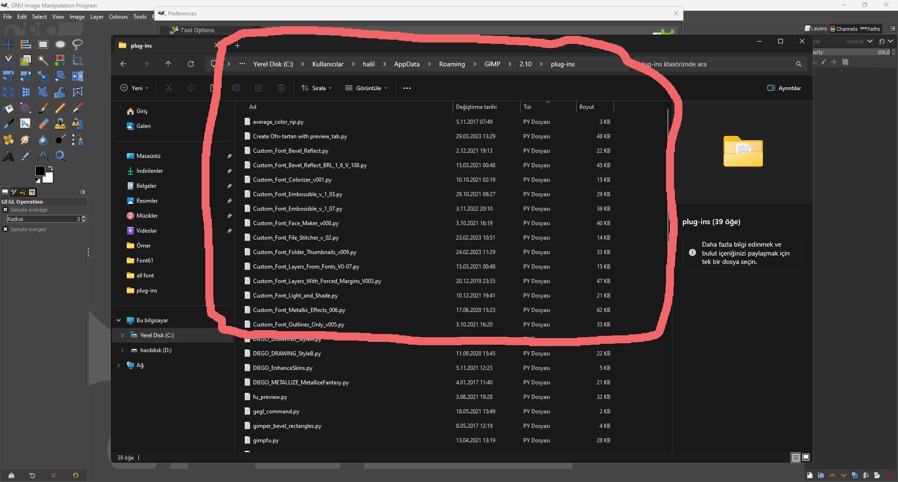Select the Bucket Fill tool
898x482 pixels.
click(x=8, y=108)
